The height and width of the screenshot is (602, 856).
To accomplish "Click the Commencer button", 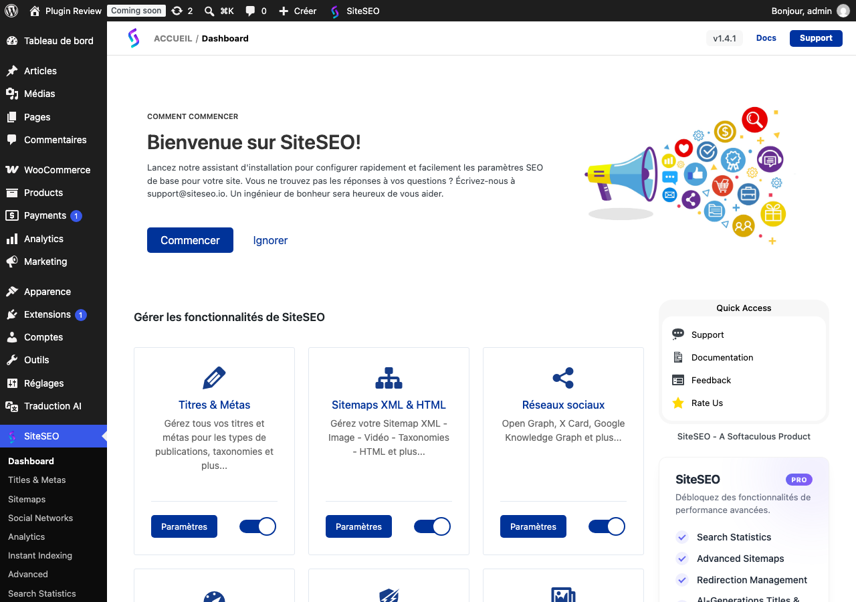I will click(190, 240).
